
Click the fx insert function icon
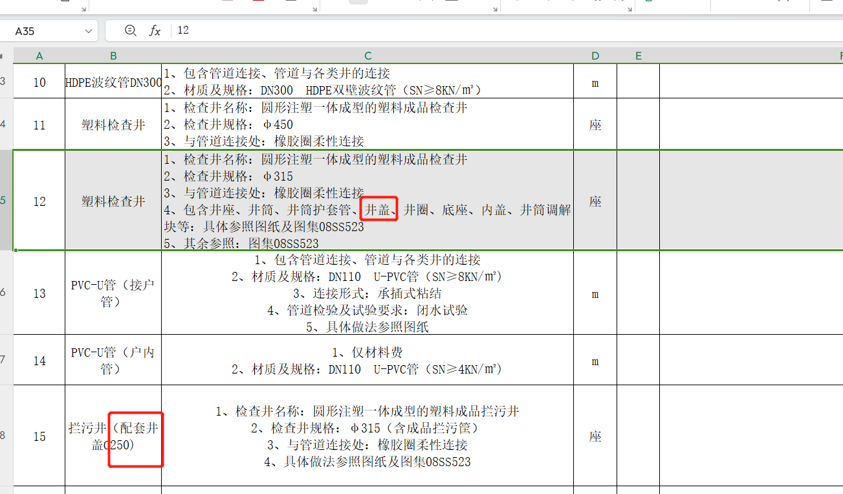(x=155, y=30)
